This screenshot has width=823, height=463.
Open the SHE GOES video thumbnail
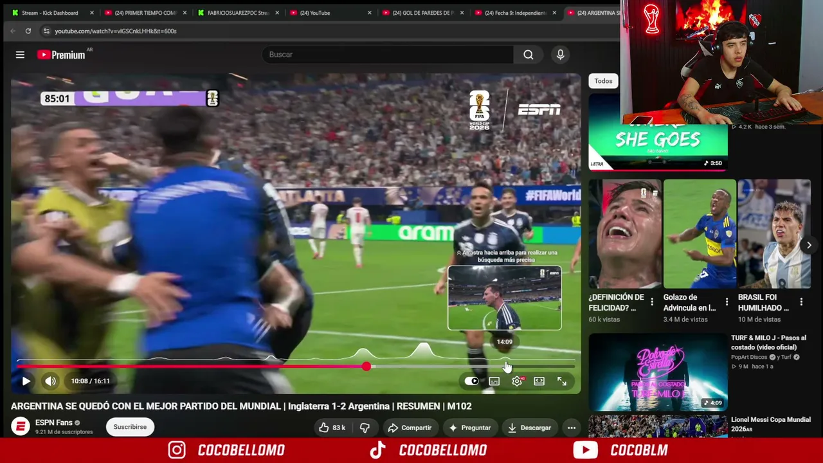[658, 147]
